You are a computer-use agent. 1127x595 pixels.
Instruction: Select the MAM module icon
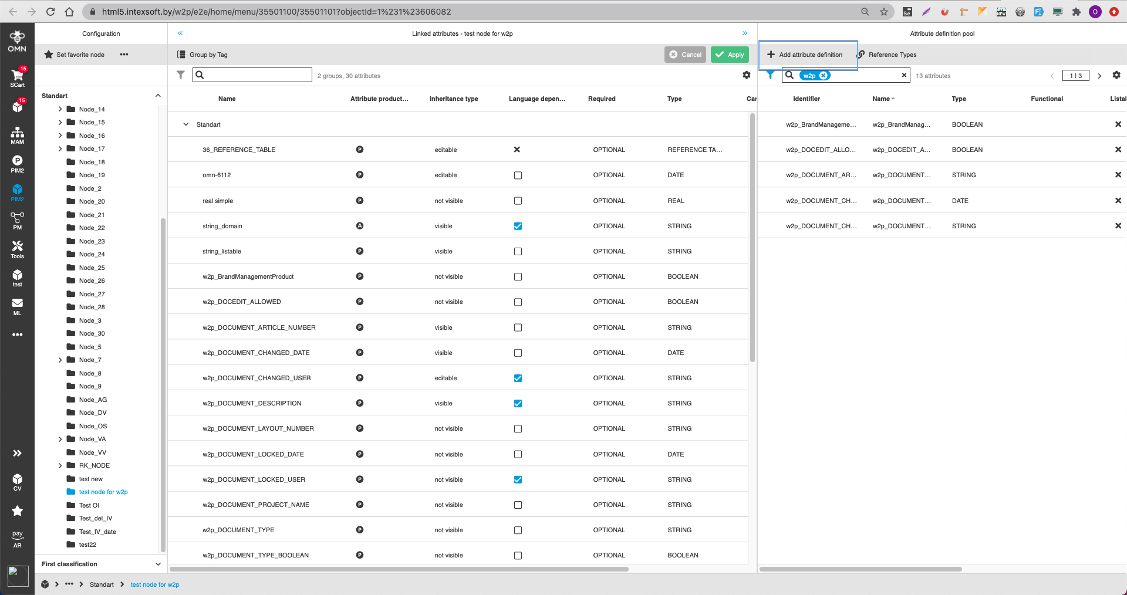tap(17, 134)
